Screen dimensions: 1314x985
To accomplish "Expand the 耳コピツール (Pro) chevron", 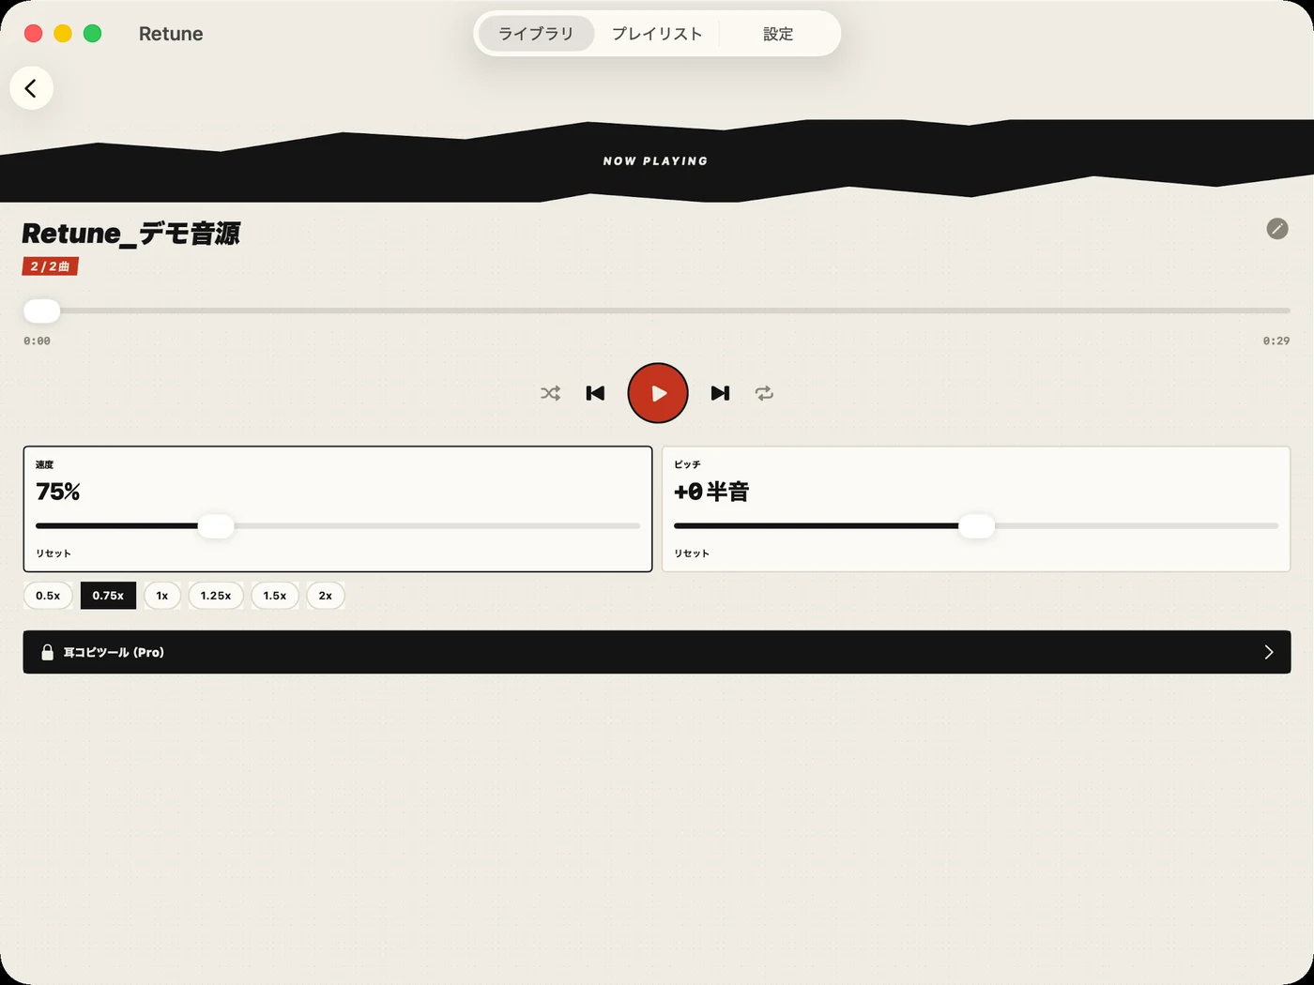I will (1269, 652).
